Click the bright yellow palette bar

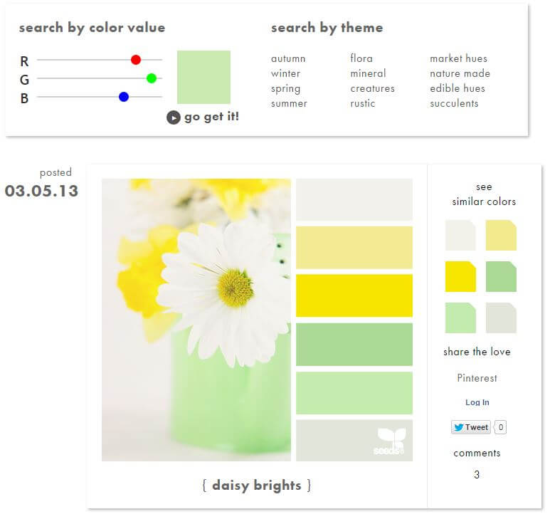pos(354,295)
